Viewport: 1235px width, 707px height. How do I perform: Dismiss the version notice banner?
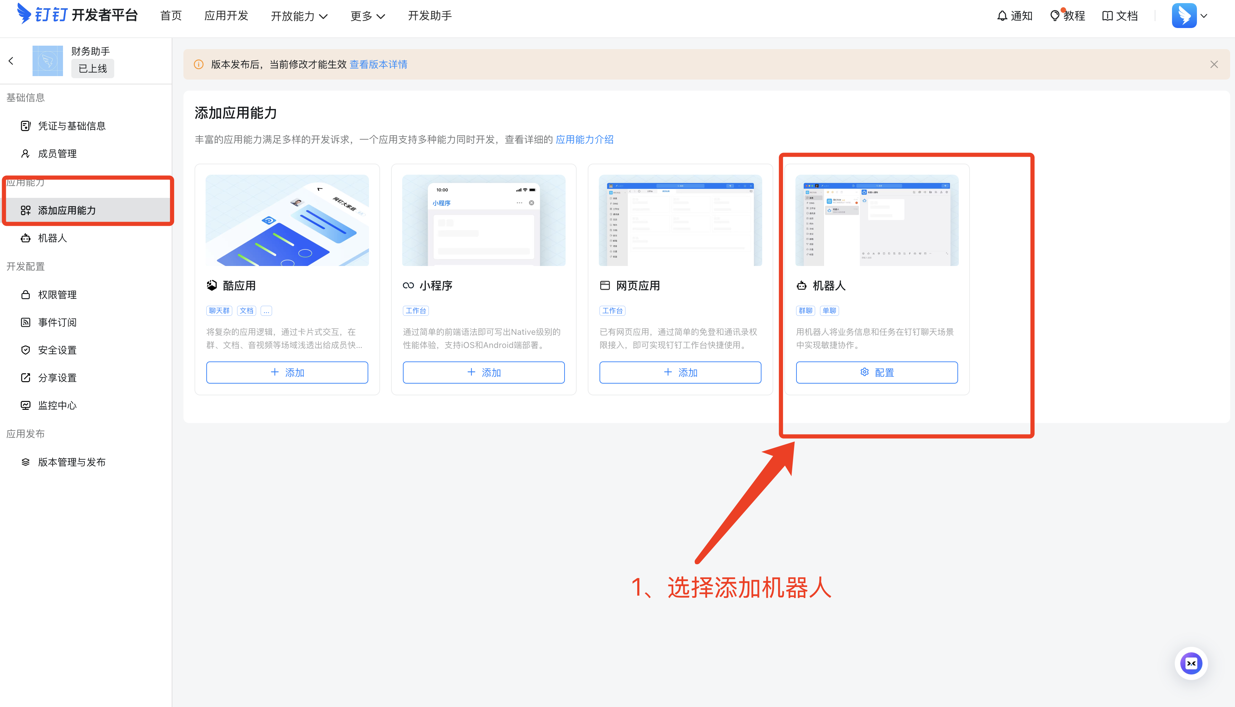click(1214, 65)
